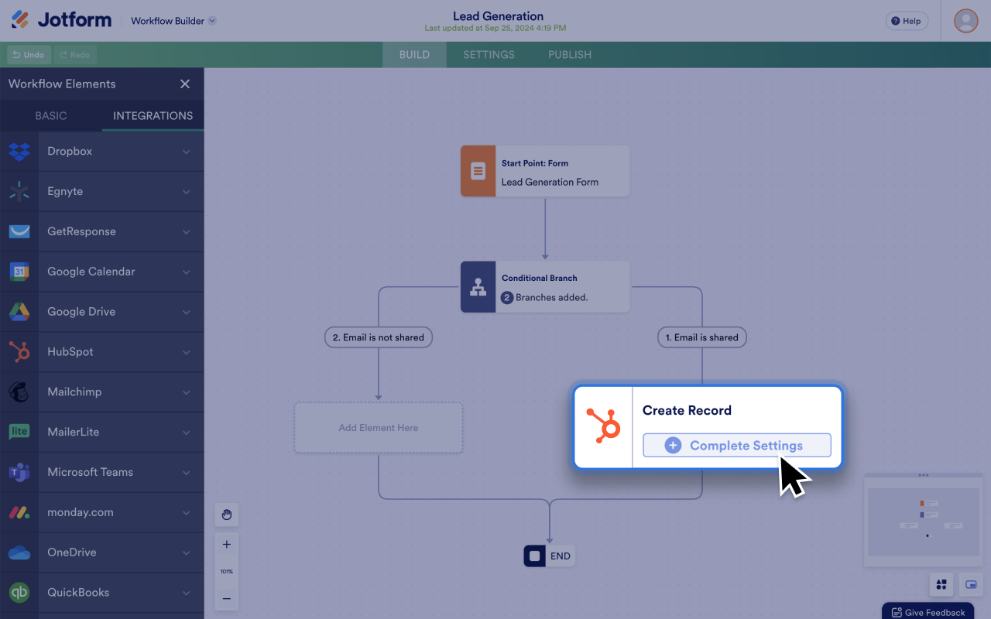991x619 pixels.
Task: Expand the HubSpot integration chevron
Action: [187, 352]
